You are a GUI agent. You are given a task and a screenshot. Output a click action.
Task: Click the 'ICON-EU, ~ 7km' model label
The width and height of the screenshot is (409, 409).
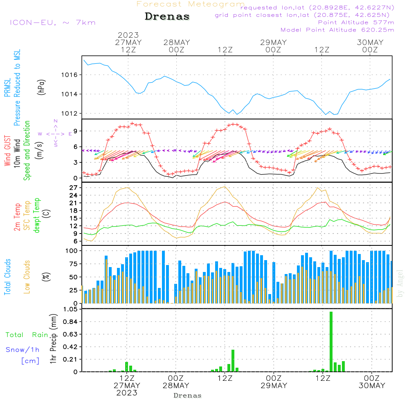tap(53, 22)
